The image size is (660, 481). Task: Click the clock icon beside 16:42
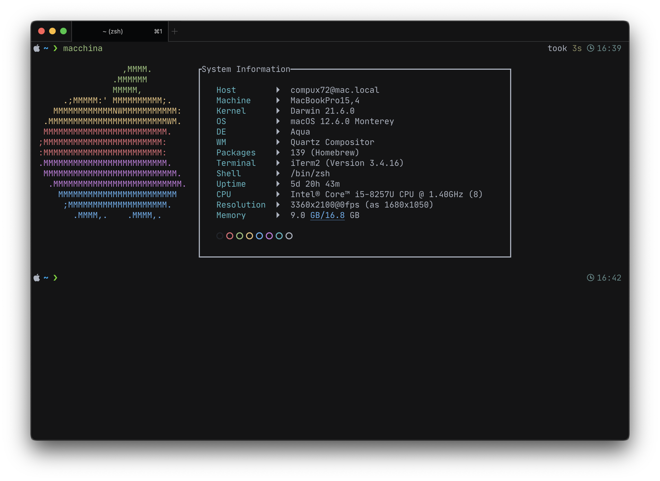(591, 278)
